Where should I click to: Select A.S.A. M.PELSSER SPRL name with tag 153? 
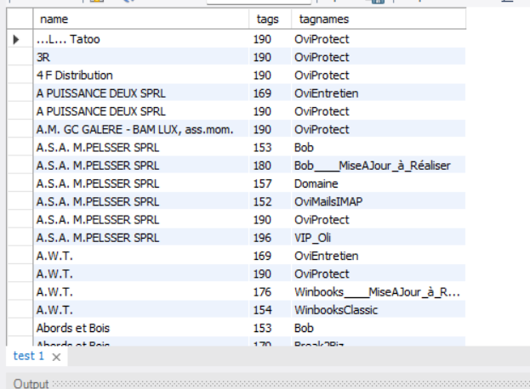tap(141, 148)
